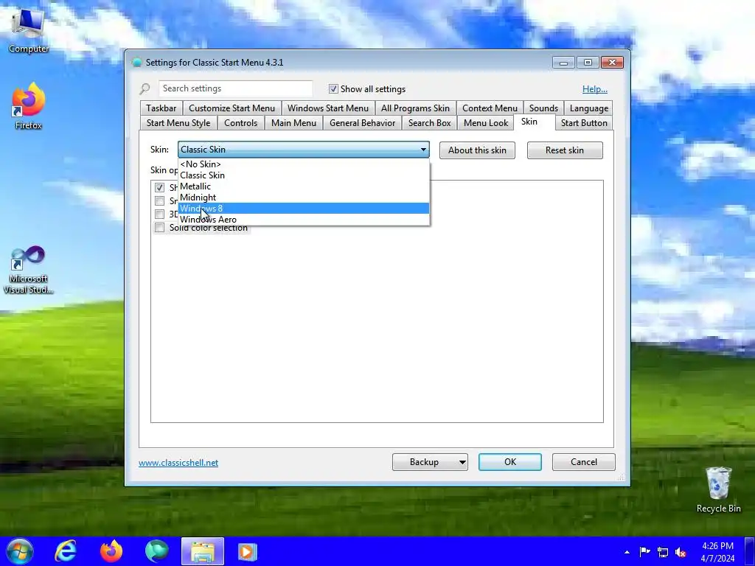The image size is (755, 566).
Task: Collapse the Skin combo box arrow
Action: (x=423, y=150)
